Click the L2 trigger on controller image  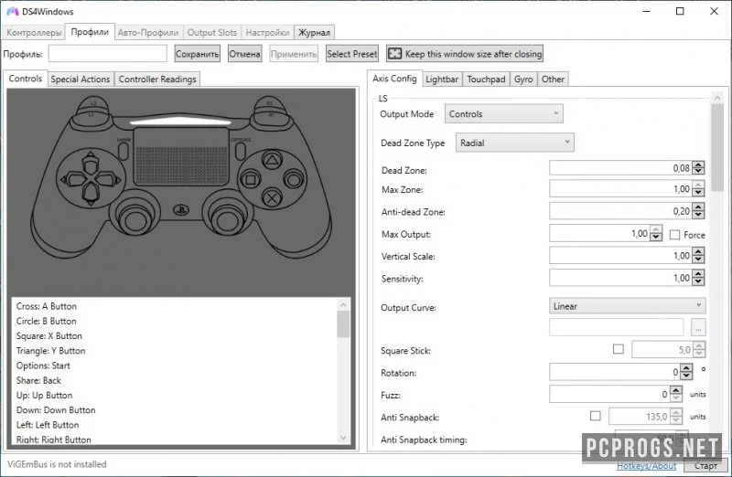point(93,103)
